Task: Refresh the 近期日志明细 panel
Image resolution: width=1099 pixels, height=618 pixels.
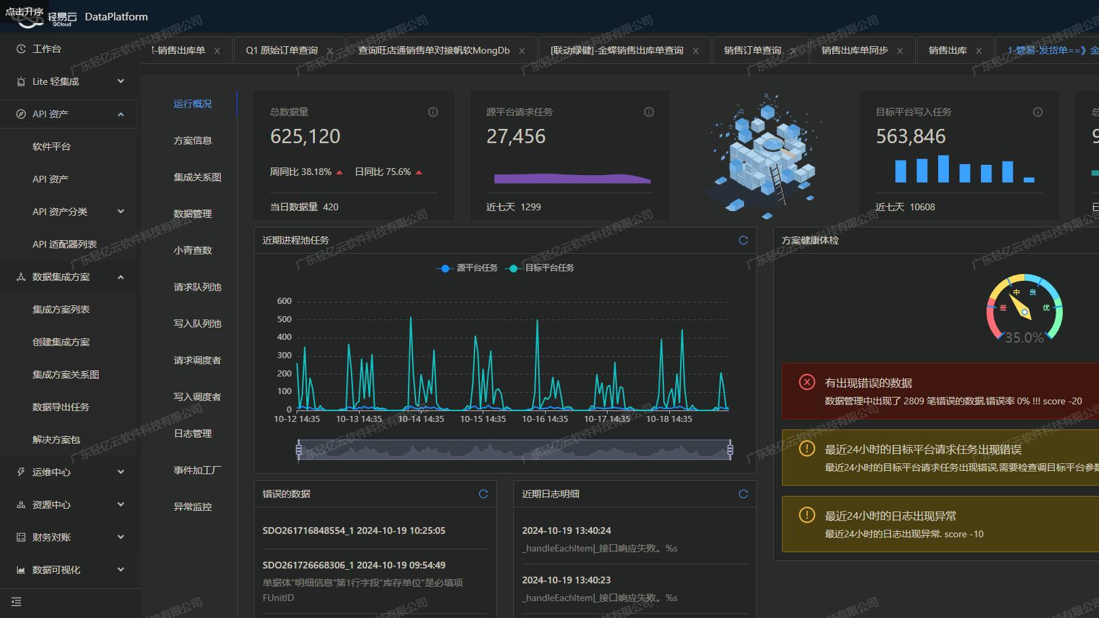Action: (743, 494)
